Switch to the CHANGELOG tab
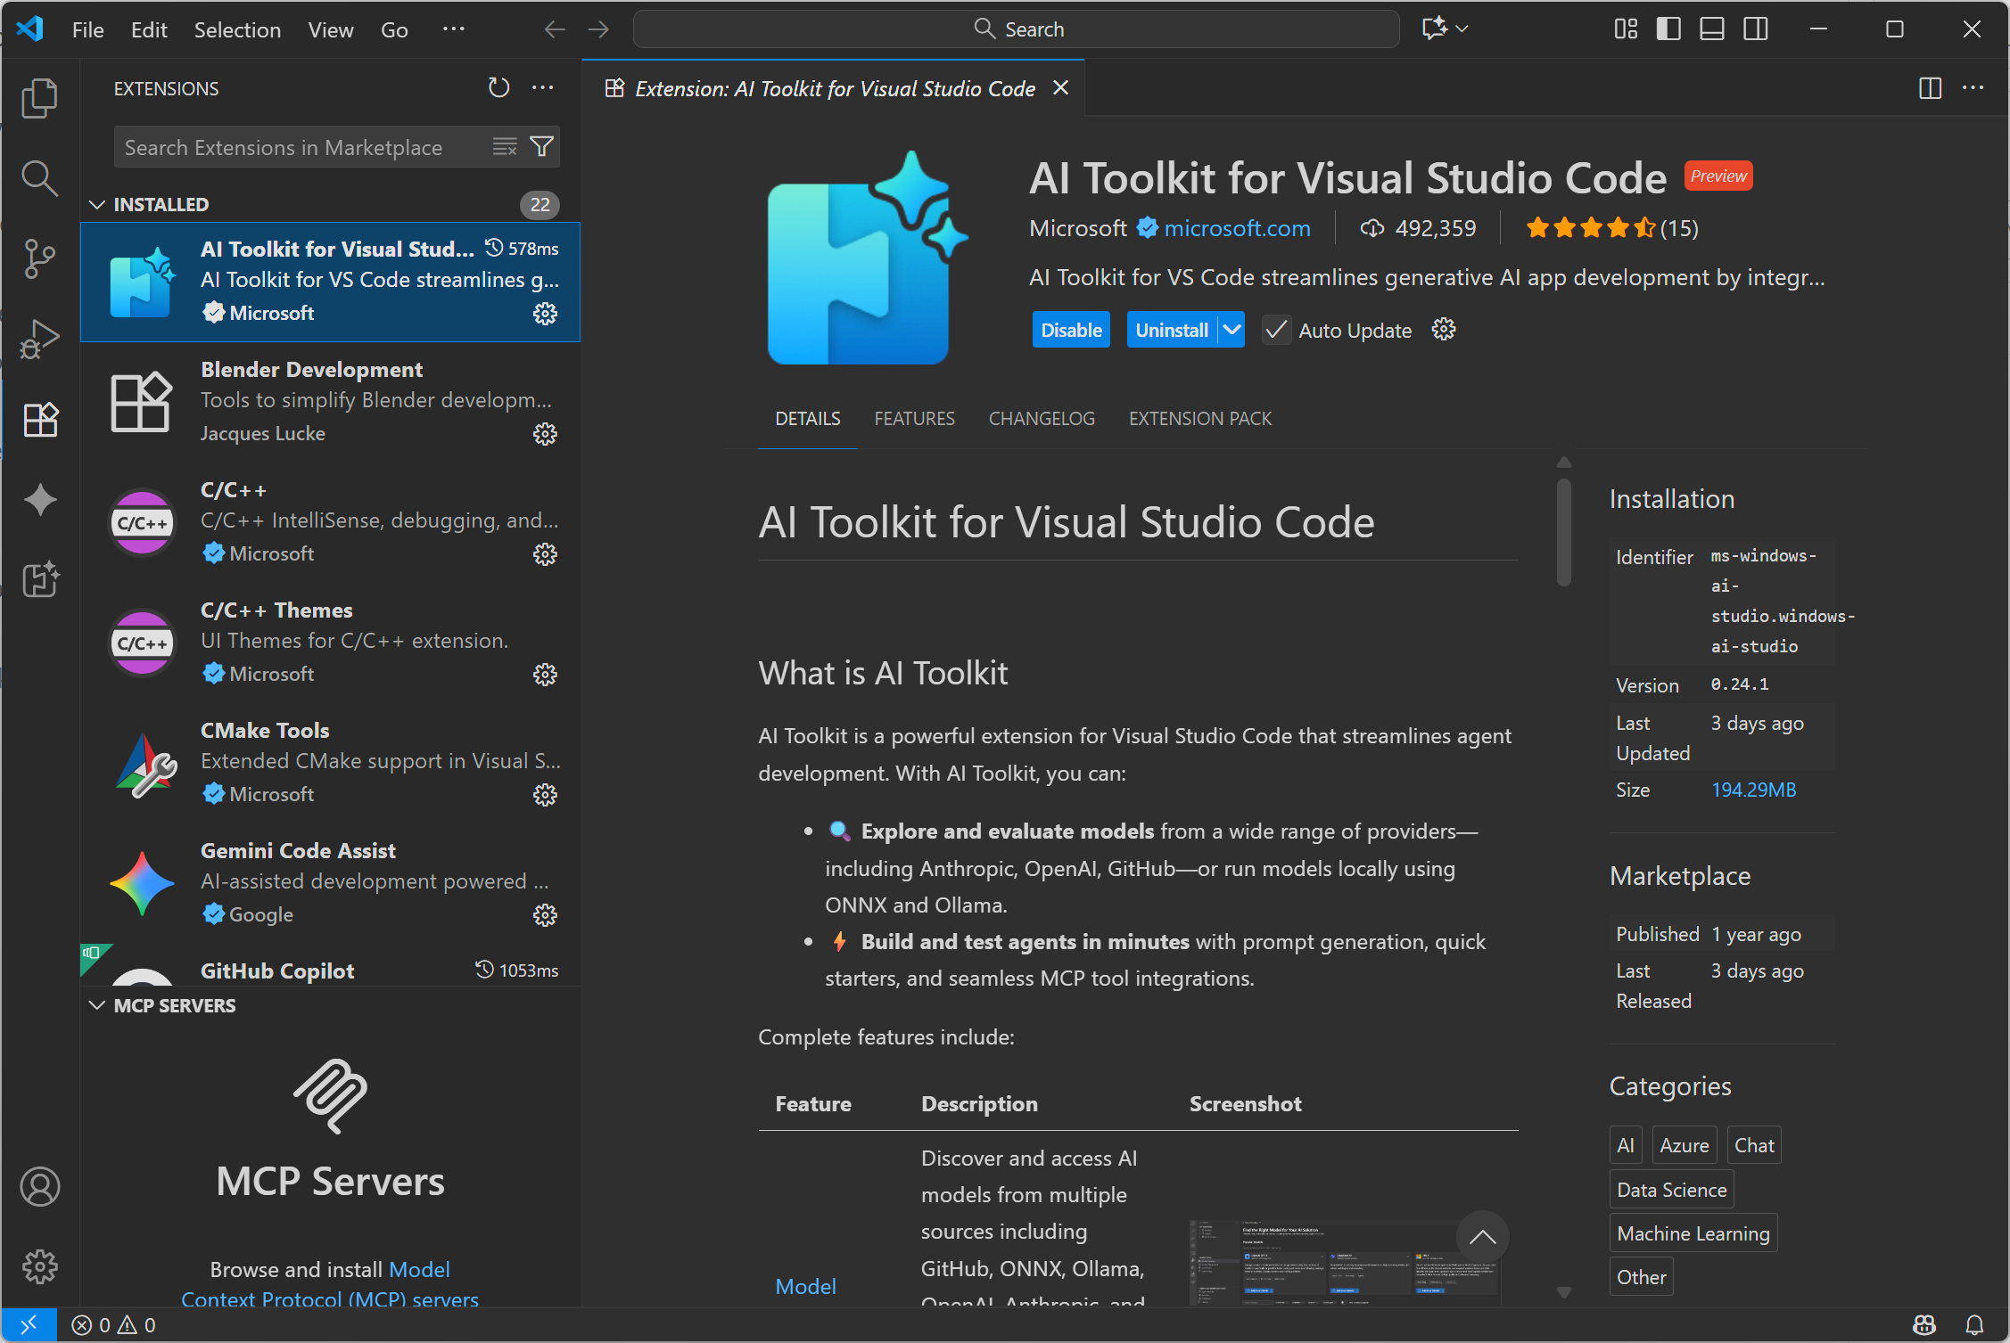 pos(1041,419)
